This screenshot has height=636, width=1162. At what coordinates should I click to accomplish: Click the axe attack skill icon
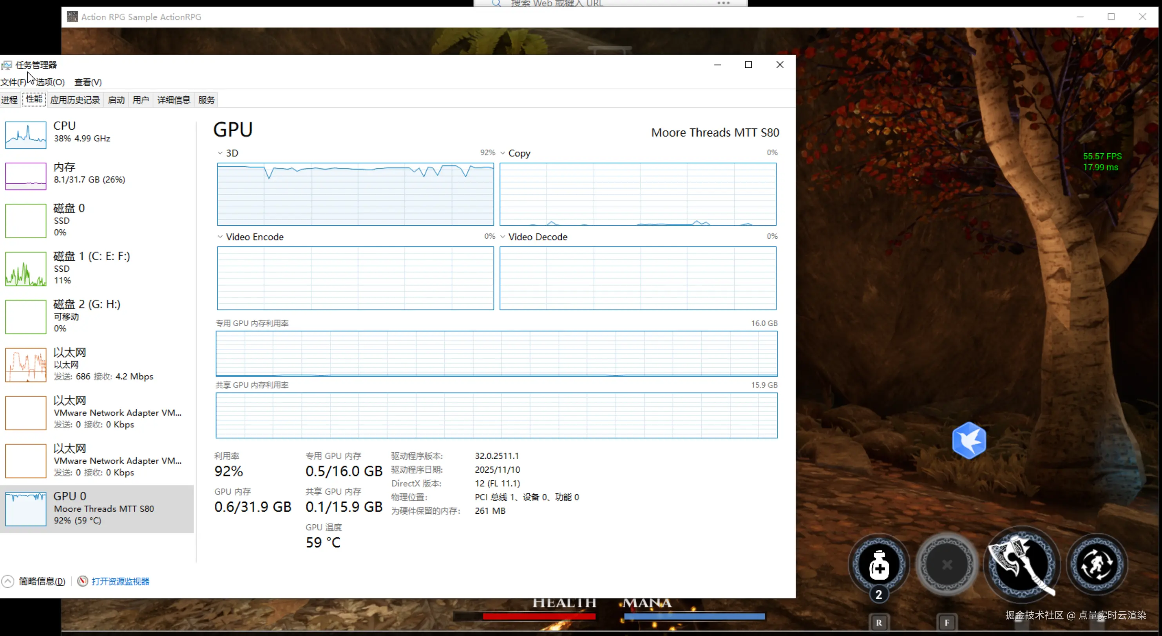[1022, 564]
